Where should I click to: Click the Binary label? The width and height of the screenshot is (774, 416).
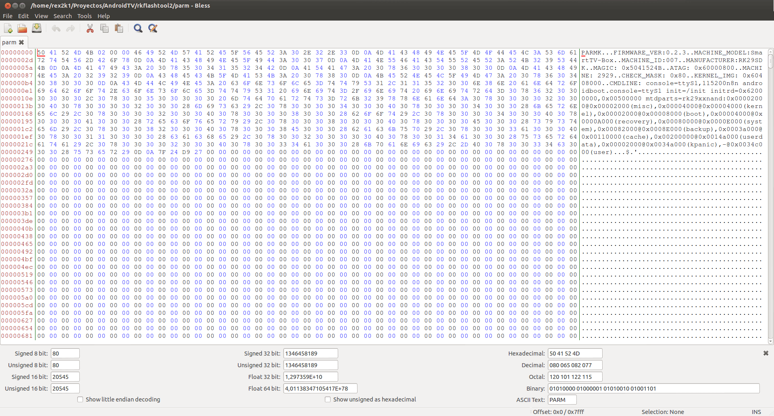[x=535, y=389]
